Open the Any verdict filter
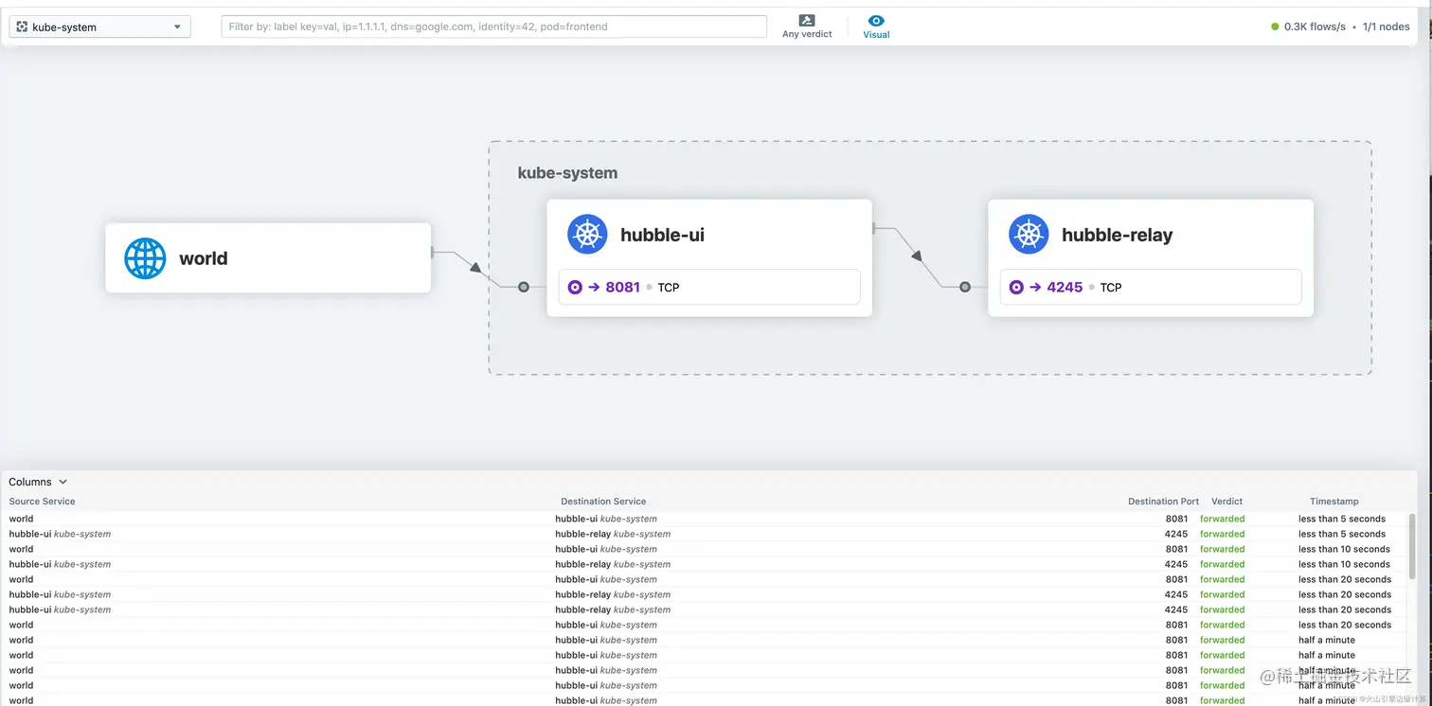This screenshot has height=706, width=1432. click(807, 26)
